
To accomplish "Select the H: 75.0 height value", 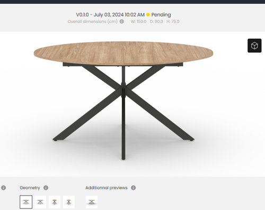I will click(173, 21).
